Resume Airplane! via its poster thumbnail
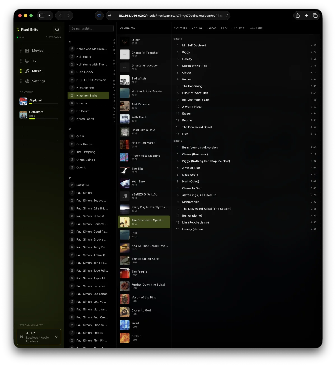This screenshot has height=366, width=336. 23,101
